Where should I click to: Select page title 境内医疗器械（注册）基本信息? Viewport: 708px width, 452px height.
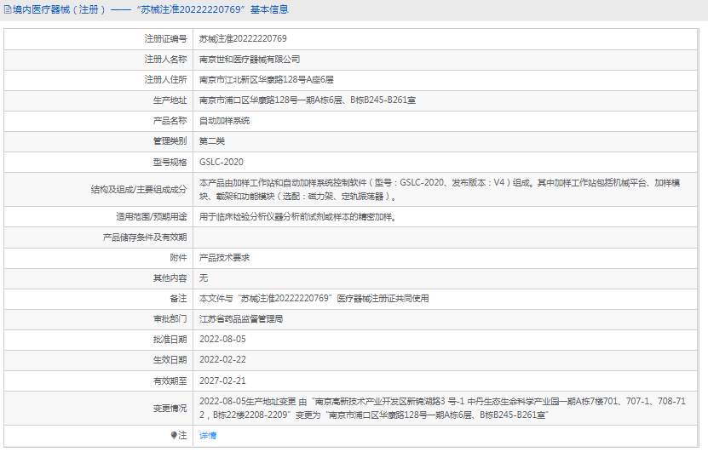pyautogui.click(x=150, y=9)
